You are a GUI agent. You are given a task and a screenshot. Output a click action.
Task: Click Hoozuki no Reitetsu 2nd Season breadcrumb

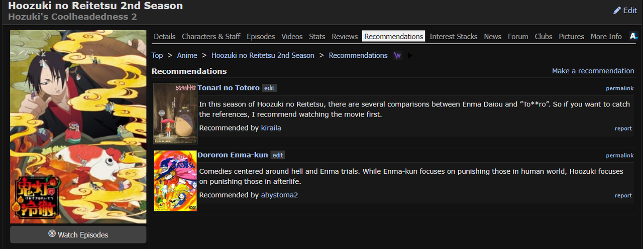pos(263,55)
